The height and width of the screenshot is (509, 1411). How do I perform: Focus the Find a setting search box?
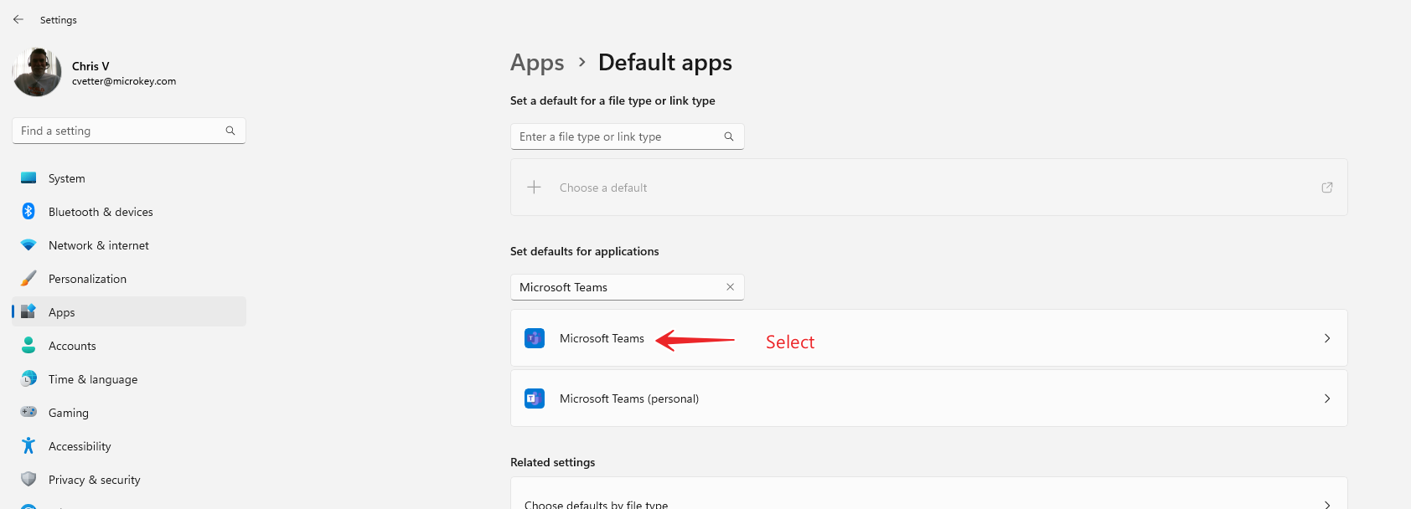129,131
